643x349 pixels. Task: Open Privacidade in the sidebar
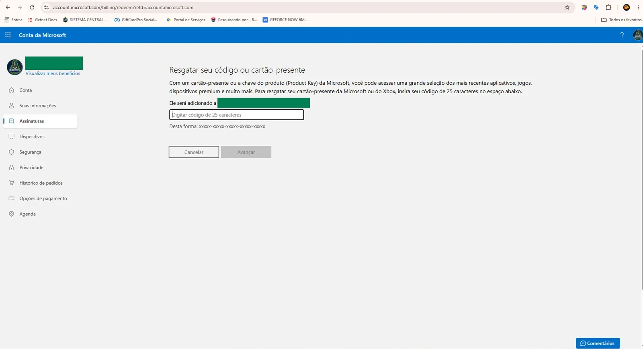[40, 167]
